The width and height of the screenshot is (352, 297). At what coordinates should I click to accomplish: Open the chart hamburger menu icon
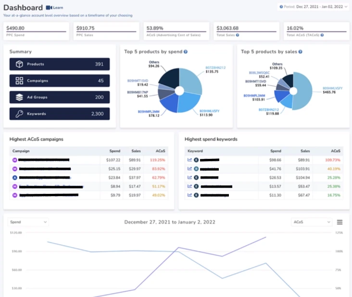click(339, 222)
